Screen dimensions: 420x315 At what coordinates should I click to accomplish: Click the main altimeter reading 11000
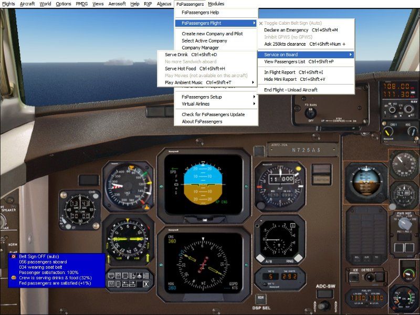280,186
